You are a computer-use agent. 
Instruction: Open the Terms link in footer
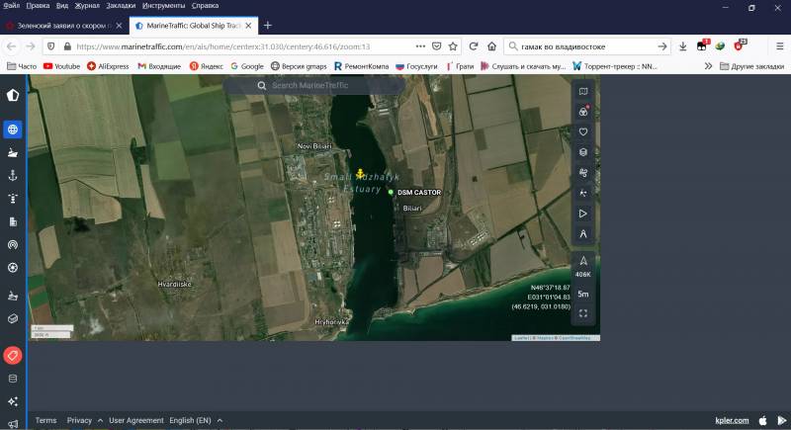tap(46, 420)
